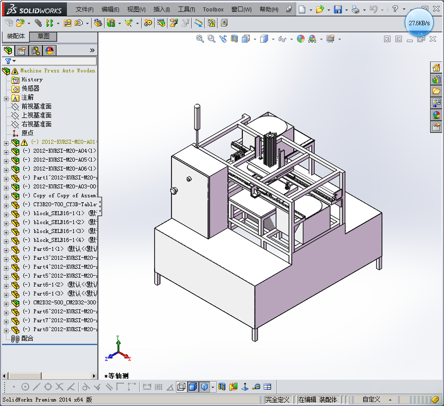Open the filter dropdown arrow in tree

[x=14, y=61]
